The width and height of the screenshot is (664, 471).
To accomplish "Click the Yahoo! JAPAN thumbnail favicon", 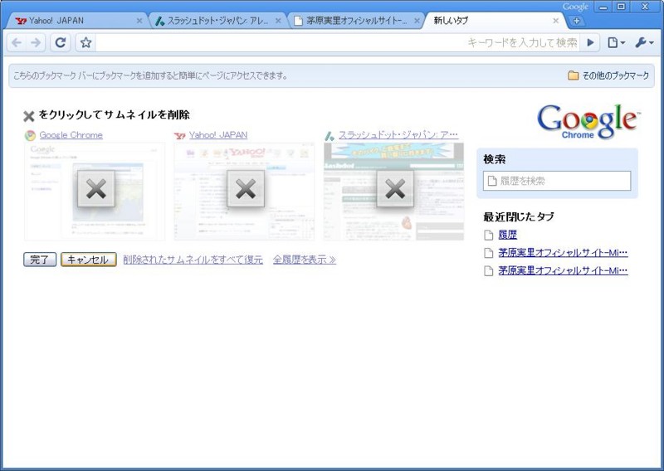I will pyautogui.click(x=179, y=136).
